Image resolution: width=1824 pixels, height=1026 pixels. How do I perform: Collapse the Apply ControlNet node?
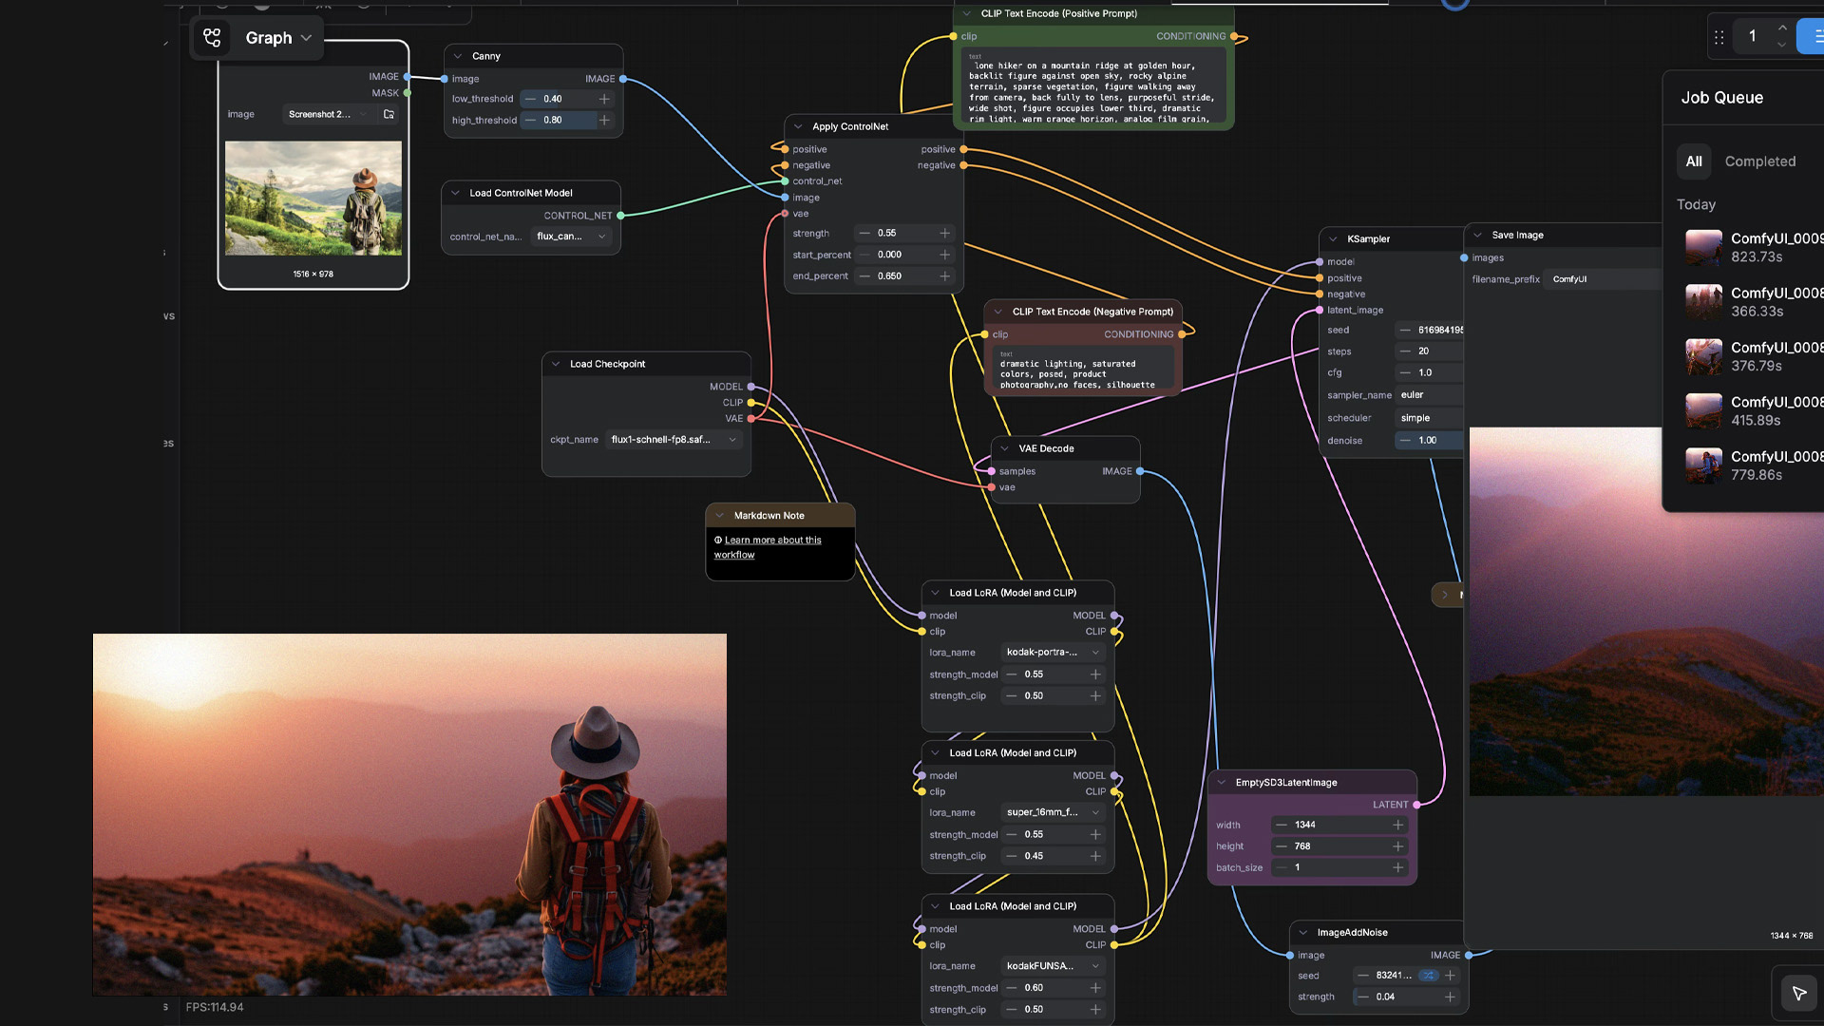pyautogui.click(x=798, y=126)
